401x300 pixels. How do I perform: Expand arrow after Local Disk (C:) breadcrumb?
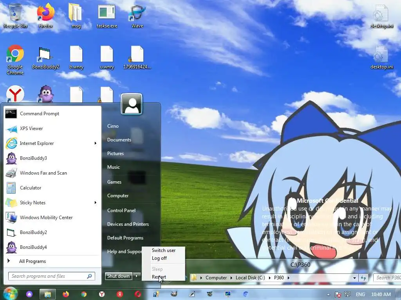click(269, 278)
